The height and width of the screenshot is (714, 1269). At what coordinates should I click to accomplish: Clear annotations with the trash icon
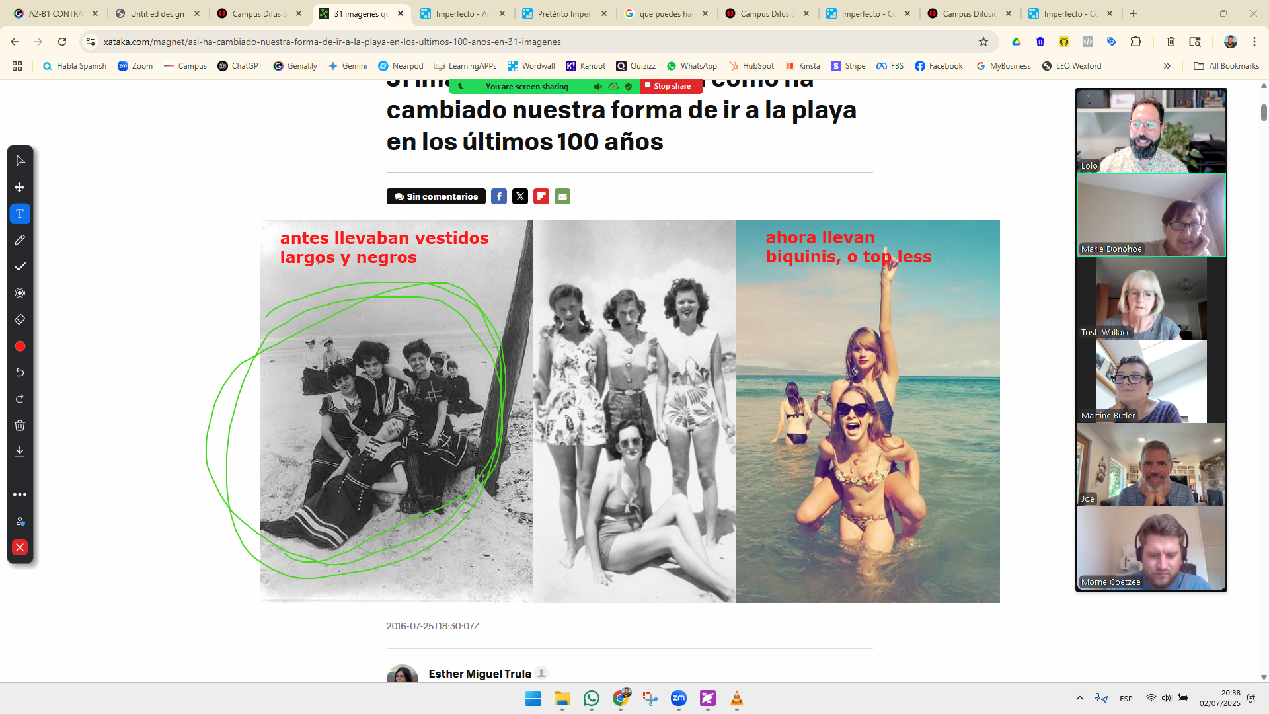click(x=20, y=425)
